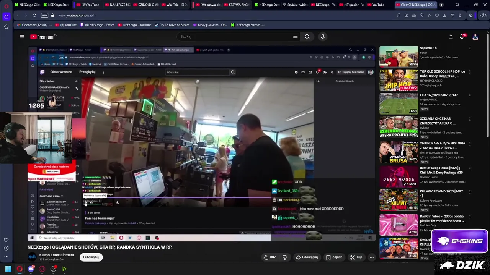Switch to Wac Toja - Ej D browser tab
The height and width of the screenshot is (275, 490).
click(x=174, y=5)
